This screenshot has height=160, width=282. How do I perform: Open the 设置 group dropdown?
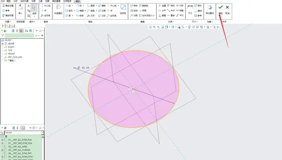pyautogui.click(x=8, y=22)
